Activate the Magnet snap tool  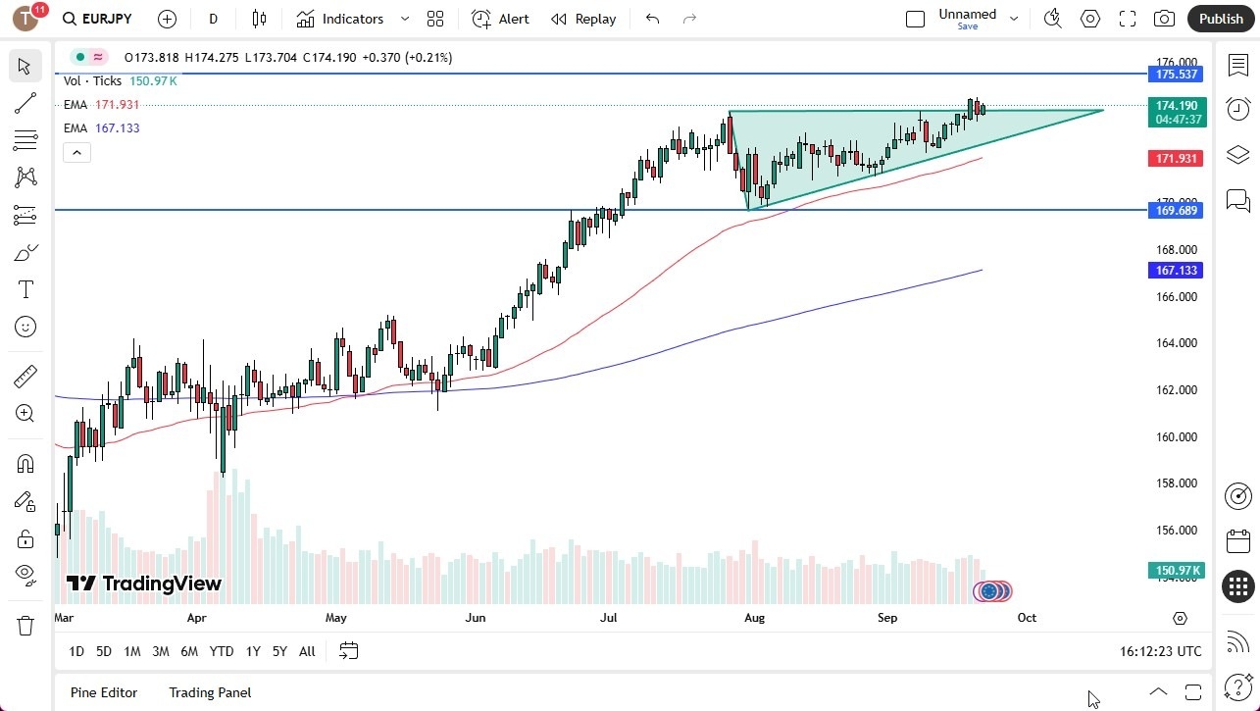click(25, 463)
